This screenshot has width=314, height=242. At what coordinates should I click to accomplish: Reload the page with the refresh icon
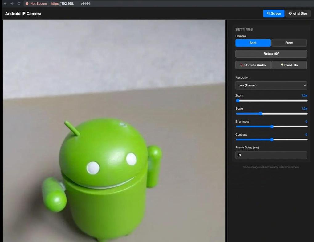coord(19,4)
